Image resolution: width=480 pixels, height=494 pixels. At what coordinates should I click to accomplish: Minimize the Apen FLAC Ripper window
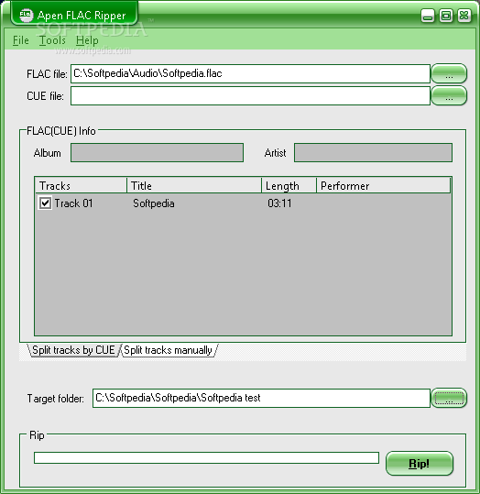(428, 16)
